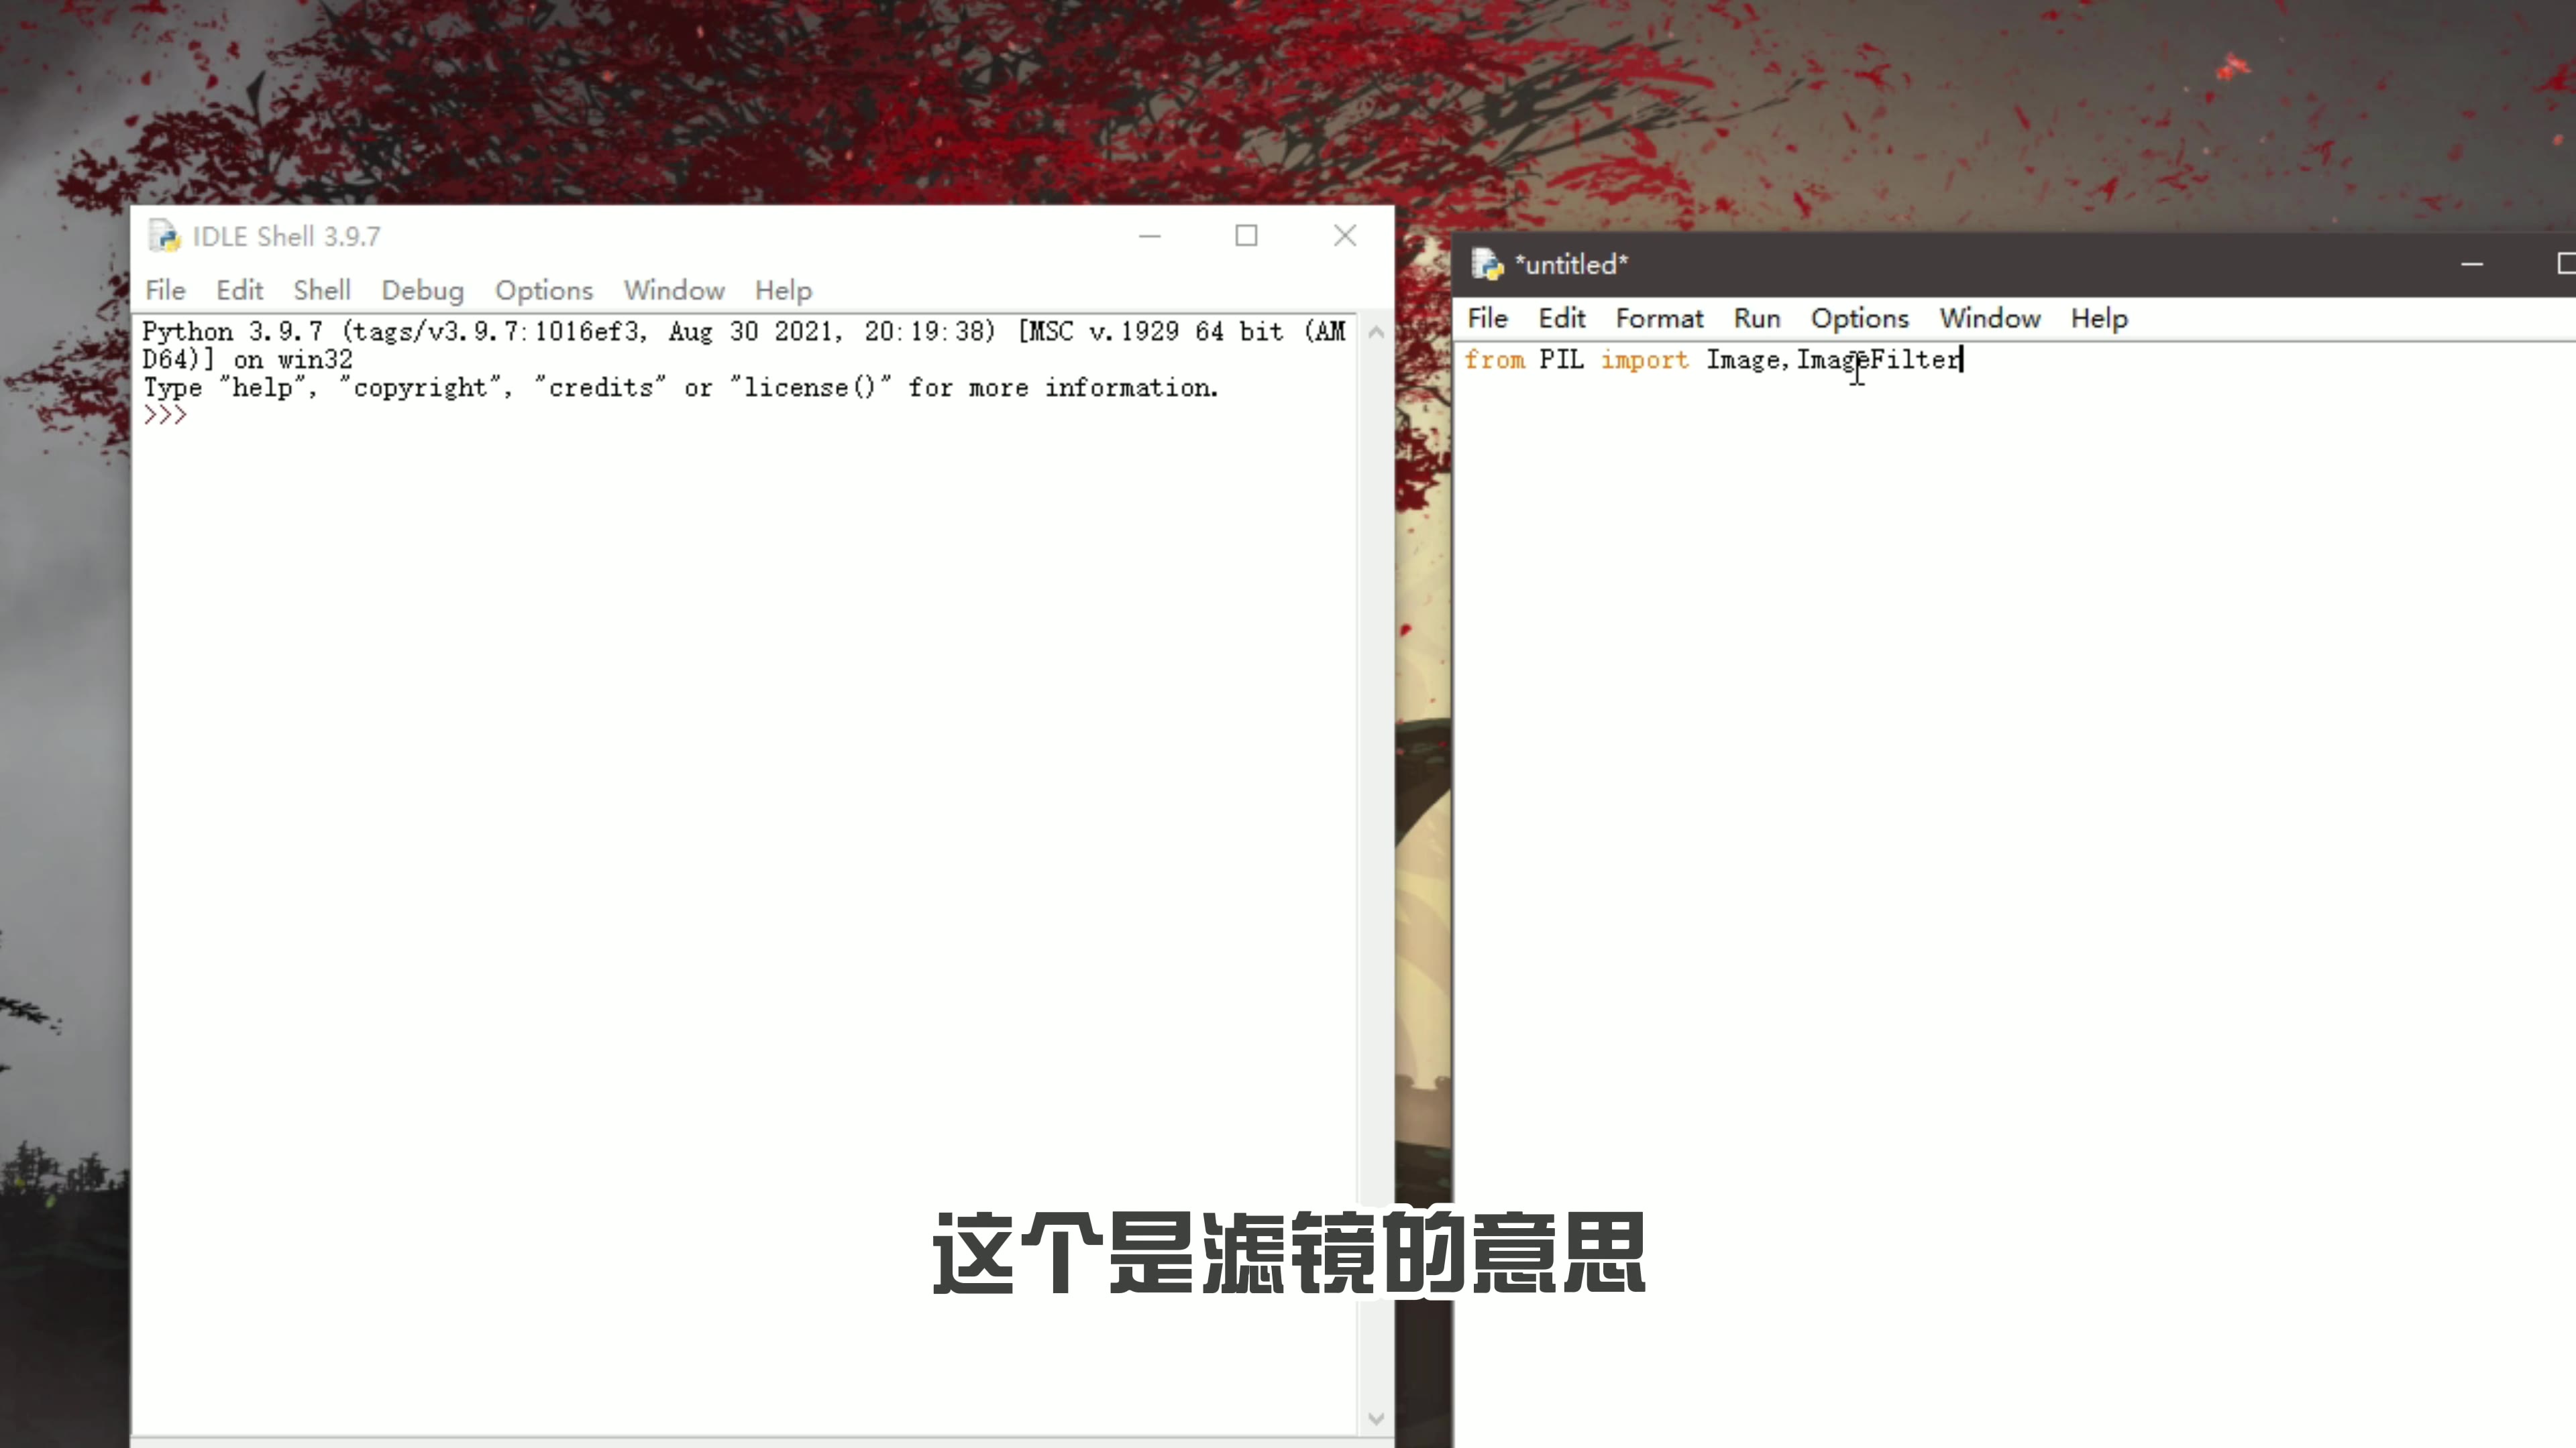This screenshot has height=1448, width=2576.
Task: Open the Format menu
Action: click(1658, 318)
